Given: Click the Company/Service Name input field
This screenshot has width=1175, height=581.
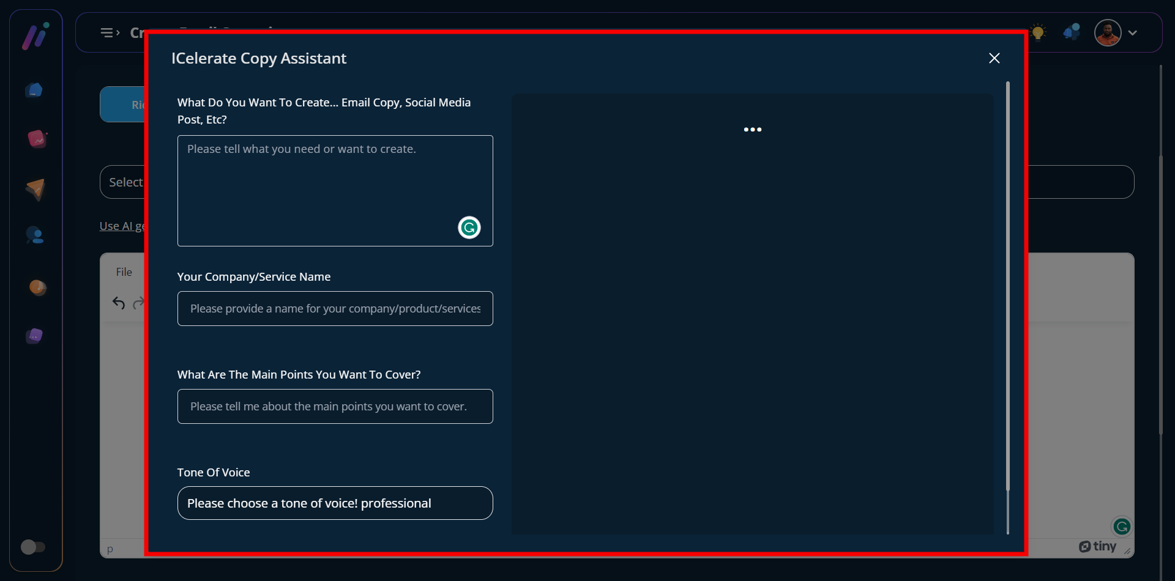Looking at the screenshot, I should click(335, 309).
